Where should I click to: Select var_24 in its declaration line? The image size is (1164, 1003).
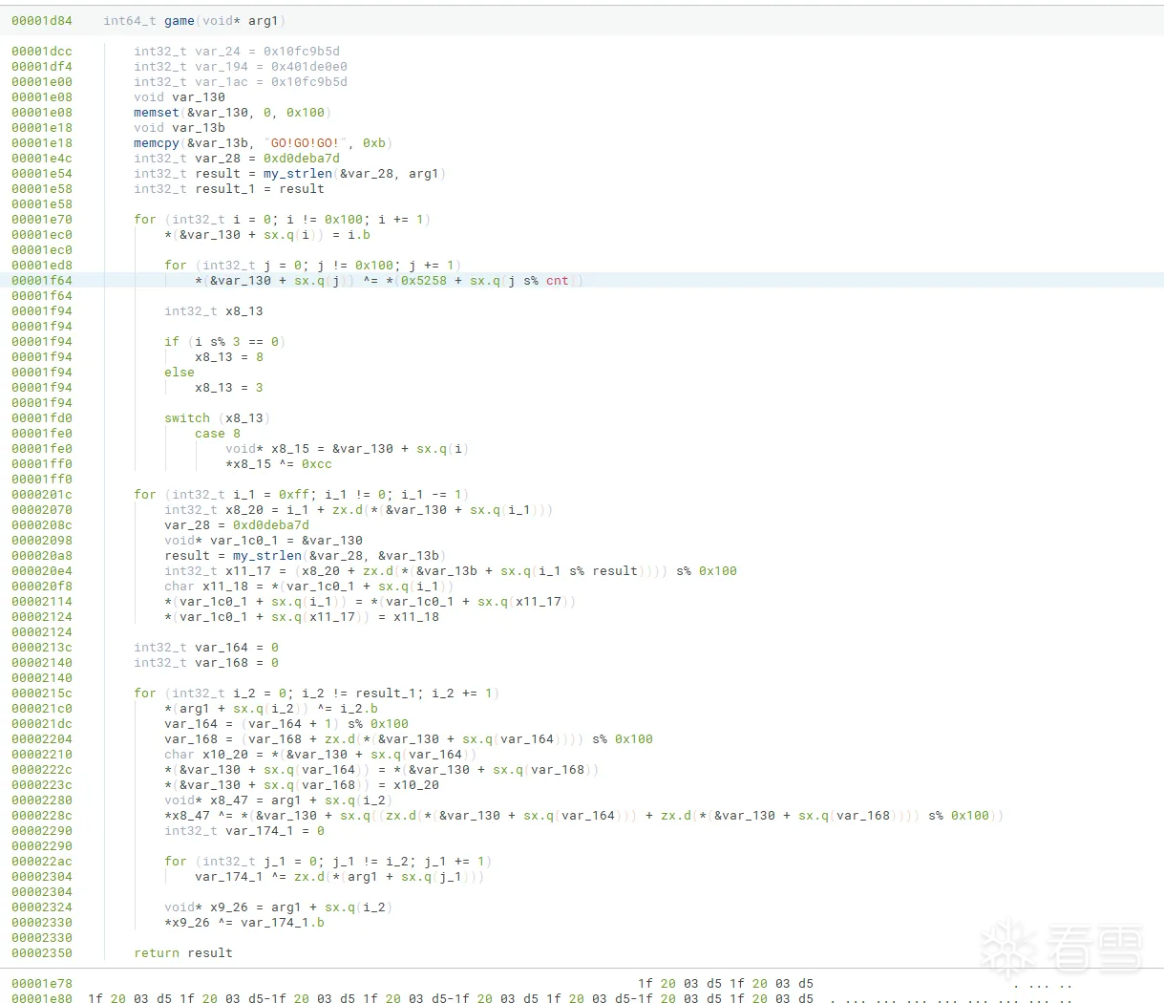(218, 52)
